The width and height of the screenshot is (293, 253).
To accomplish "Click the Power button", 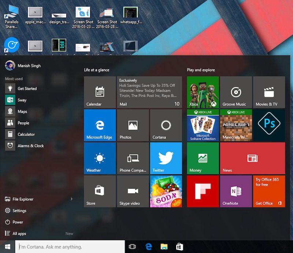I will 18,222.
